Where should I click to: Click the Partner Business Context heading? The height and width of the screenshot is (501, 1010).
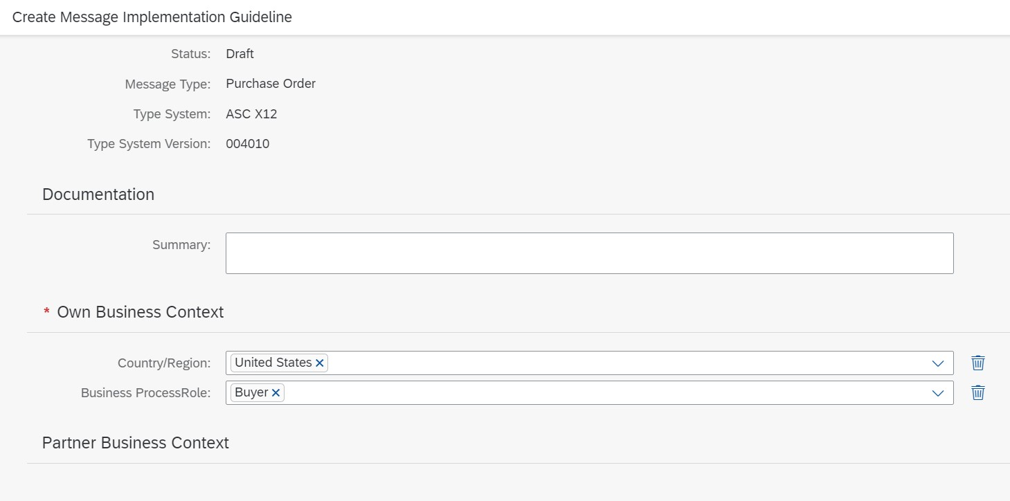coord(136,443)
